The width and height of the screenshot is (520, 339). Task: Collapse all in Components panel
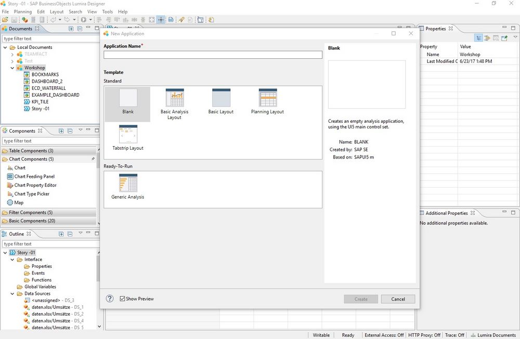(70, 131)
